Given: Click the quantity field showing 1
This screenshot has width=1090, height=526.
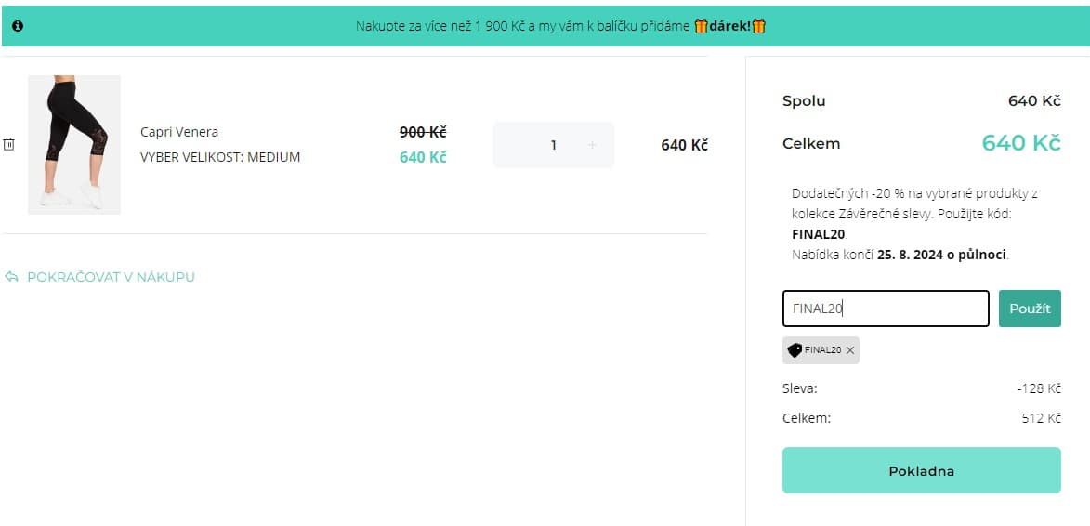Looking at the screenshot, I should pos(554,145).
